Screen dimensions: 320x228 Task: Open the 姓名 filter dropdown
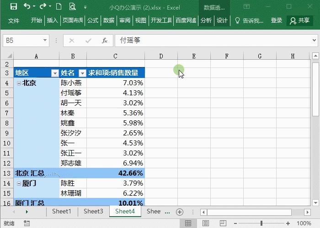(x=82, y=73)
